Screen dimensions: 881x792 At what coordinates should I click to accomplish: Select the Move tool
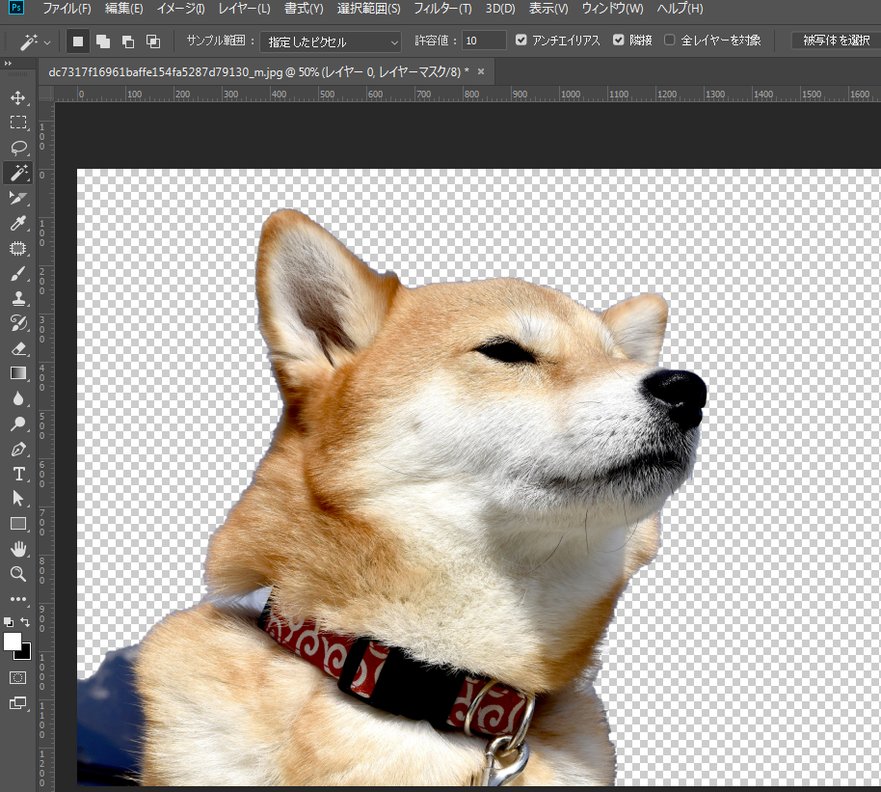click(x=18, y=97)
